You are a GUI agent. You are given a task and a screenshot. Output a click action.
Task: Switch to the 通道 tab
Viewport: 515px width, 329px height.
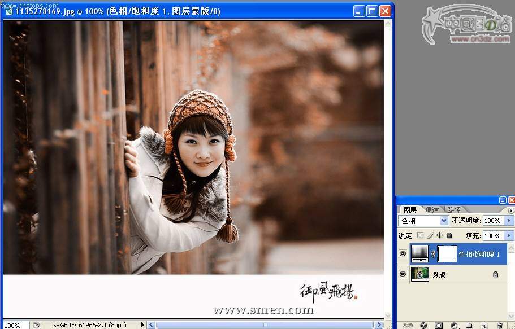[432, 210]
